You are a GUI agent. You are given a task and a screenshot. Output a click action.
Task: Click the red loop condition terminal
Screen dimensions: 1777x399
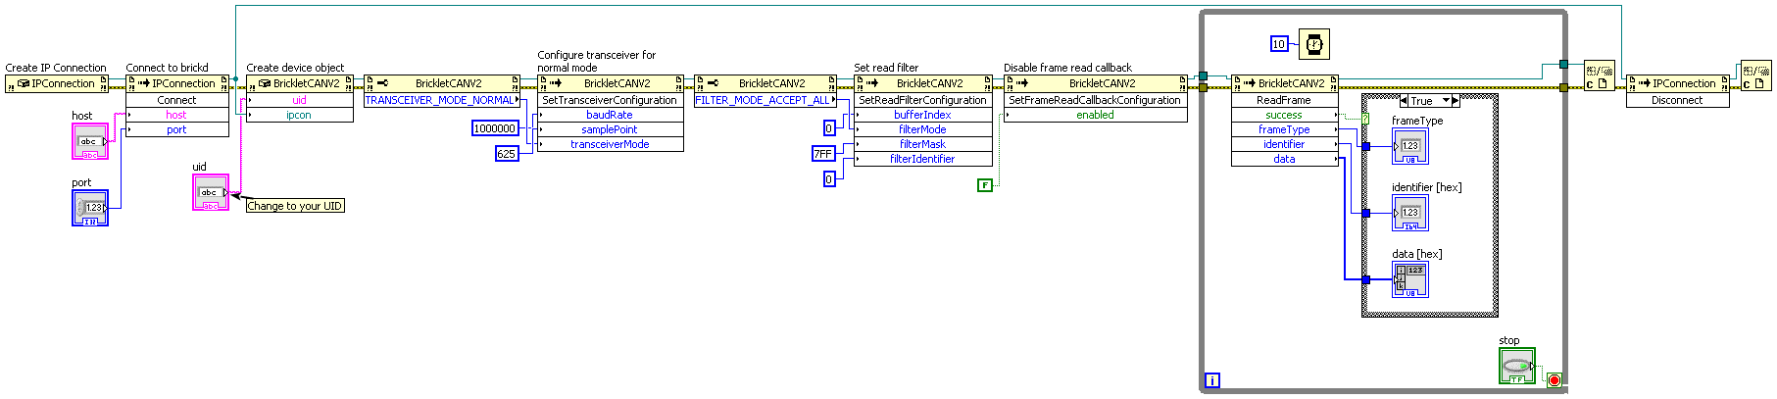pos(1554,380)
